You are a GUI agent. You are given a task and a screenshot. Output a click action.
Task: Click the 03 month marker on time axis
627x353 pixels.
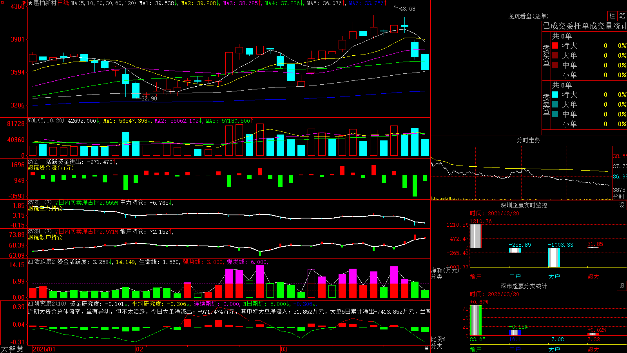284,349
